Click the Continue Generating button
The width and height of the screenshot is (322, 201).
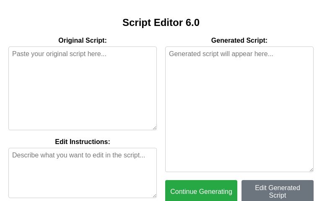[201, 191]
